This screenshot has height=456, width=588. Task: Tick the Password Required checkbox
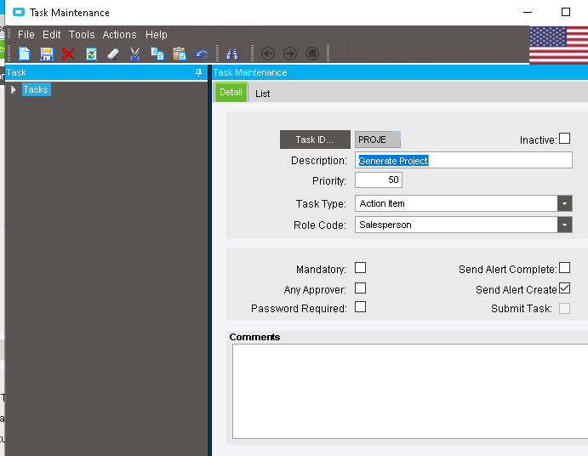coord(361,307)
